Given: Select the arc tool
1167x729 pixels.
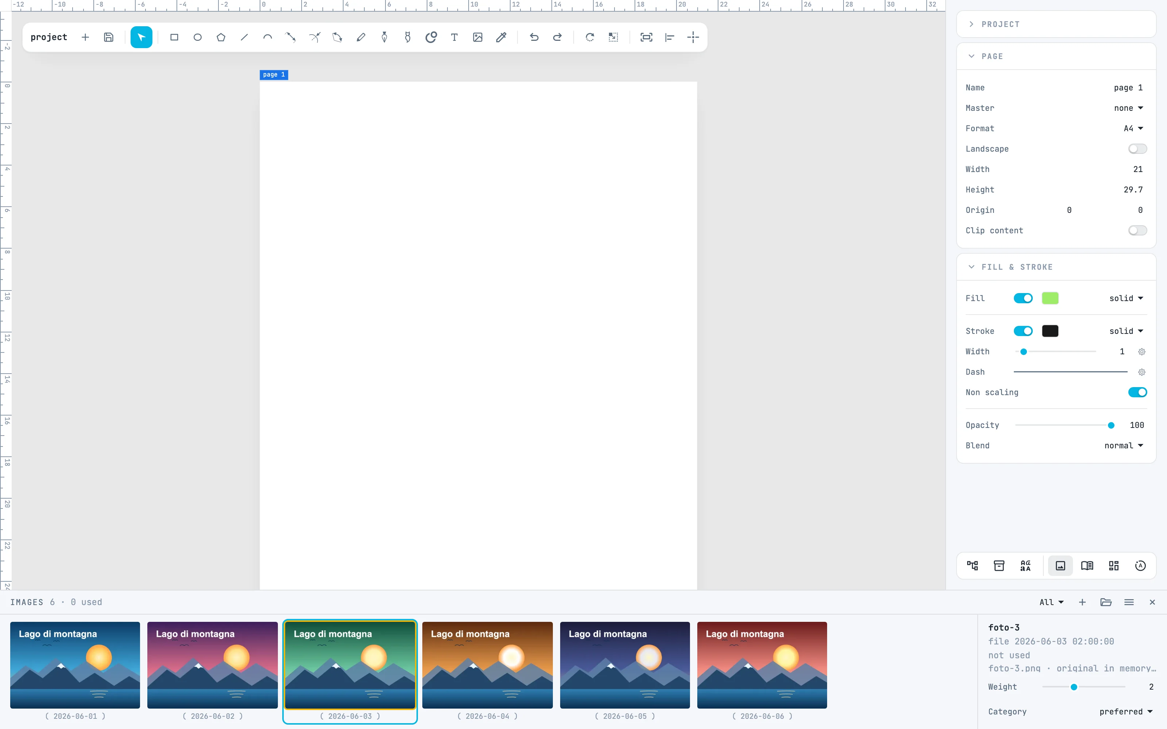Looking at the screenshot, I should [268, 37].
